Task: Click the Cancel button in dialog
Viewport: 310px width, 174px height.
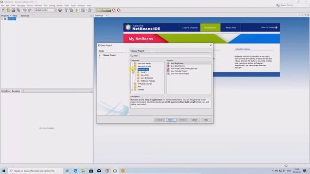Action: point(194,120)
